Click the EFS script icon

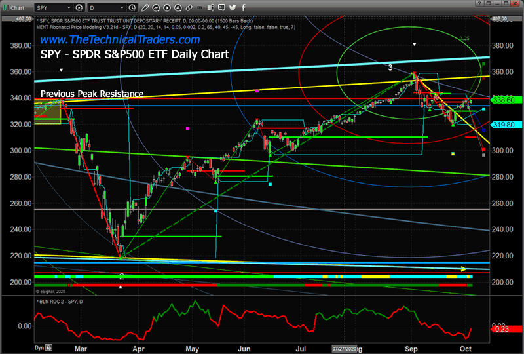click(200, 7)
